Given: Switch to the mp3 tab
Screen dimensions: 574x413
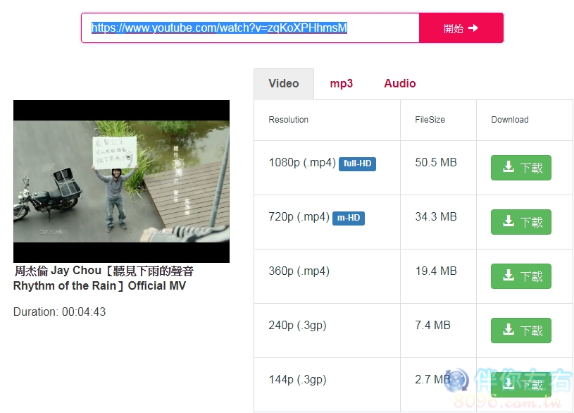Looking at the screenshot, I should 341,84.
